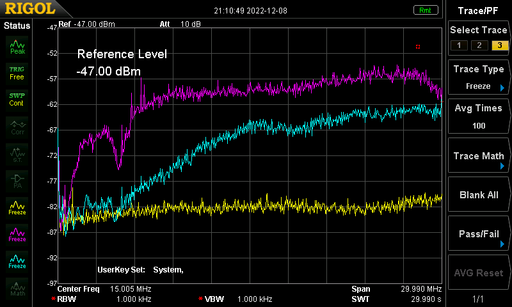Click the Ref -47.00 dBm readout
This screenshot has height=307, width=512.
tap(86, 24)
